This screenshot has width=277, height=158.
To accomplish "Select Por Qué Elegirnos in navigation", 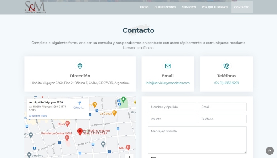I will (x=215, y=7).
